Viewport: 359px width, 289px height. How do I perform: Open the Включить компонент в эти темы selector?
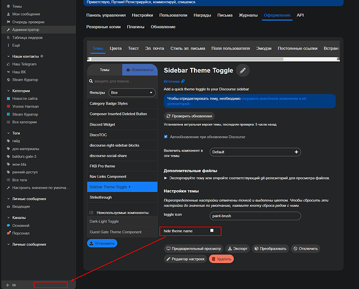pyautogui.click(x=255, y=152)
